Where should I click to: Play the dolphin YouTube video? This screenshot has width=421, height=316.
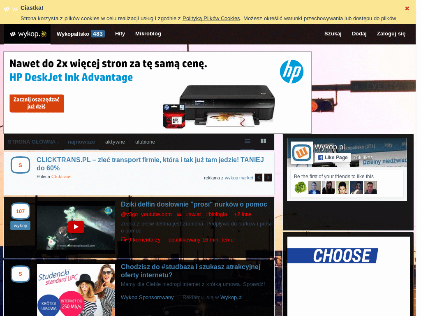[76, 227]
